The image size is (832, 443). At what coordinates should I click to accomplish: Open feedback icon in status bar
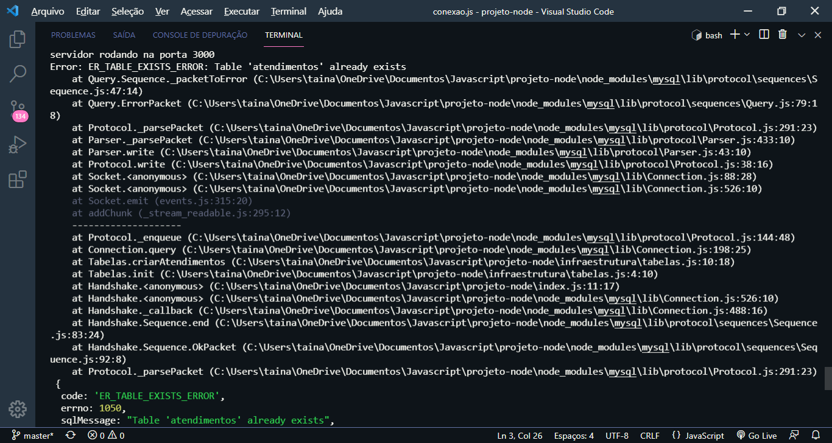(794, 436)
